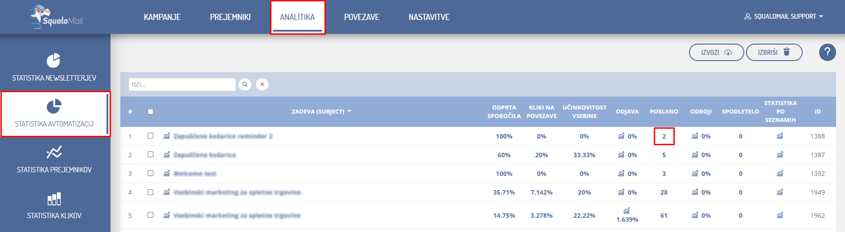845x232 pixels.
Task: Check the checkbox for row 1
Action: [151, 136]
